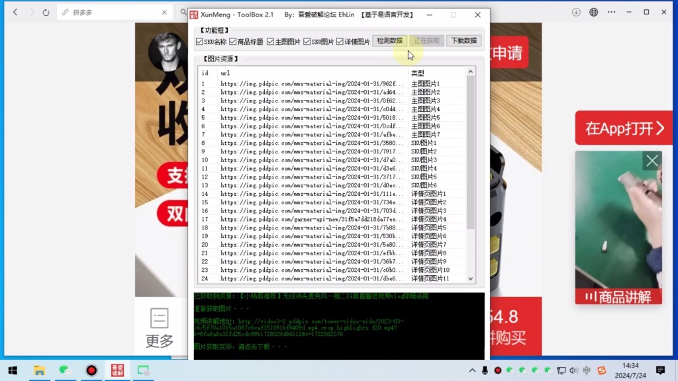The height and width of the screenshot is (381, 678).
Task: Open File Explorer from the taskbar
Action: pyautogui.click(x=39, y=370)
